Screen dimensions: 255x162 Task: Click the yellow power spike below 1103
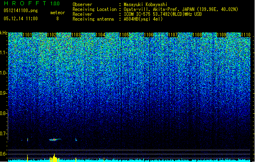76,160
